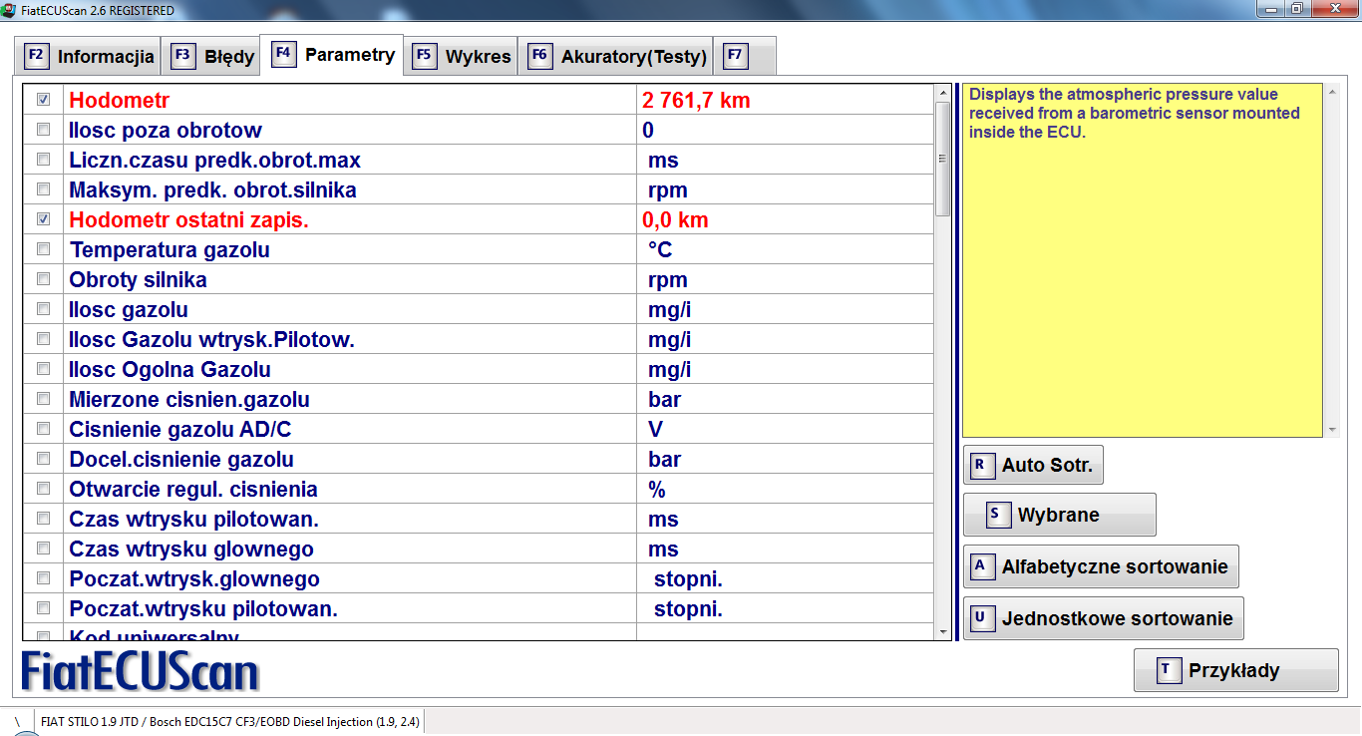Select Hodometr ostatni zapis. label
1362x736 pixels.
[x=189, y=219]
